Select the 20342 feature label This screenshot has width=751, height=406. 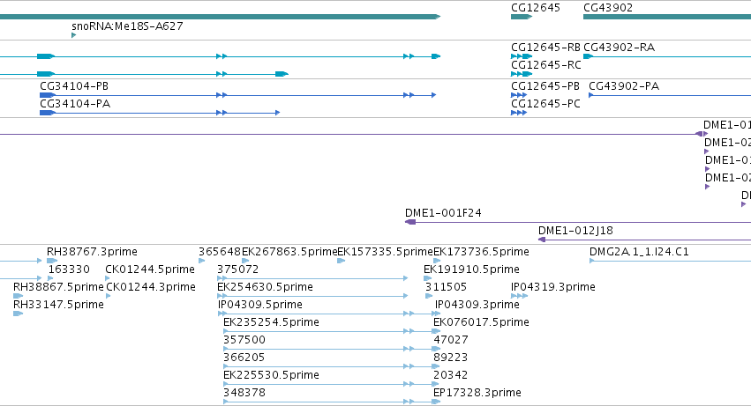click(451, 375)
